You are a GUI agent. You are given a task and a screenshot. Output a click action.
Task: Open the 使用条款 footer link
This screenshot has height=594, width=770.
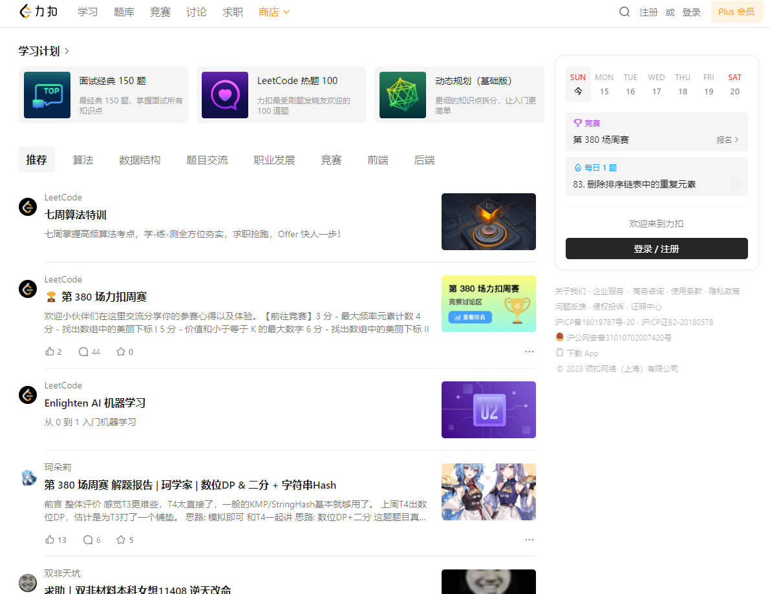tap(687, 291)
